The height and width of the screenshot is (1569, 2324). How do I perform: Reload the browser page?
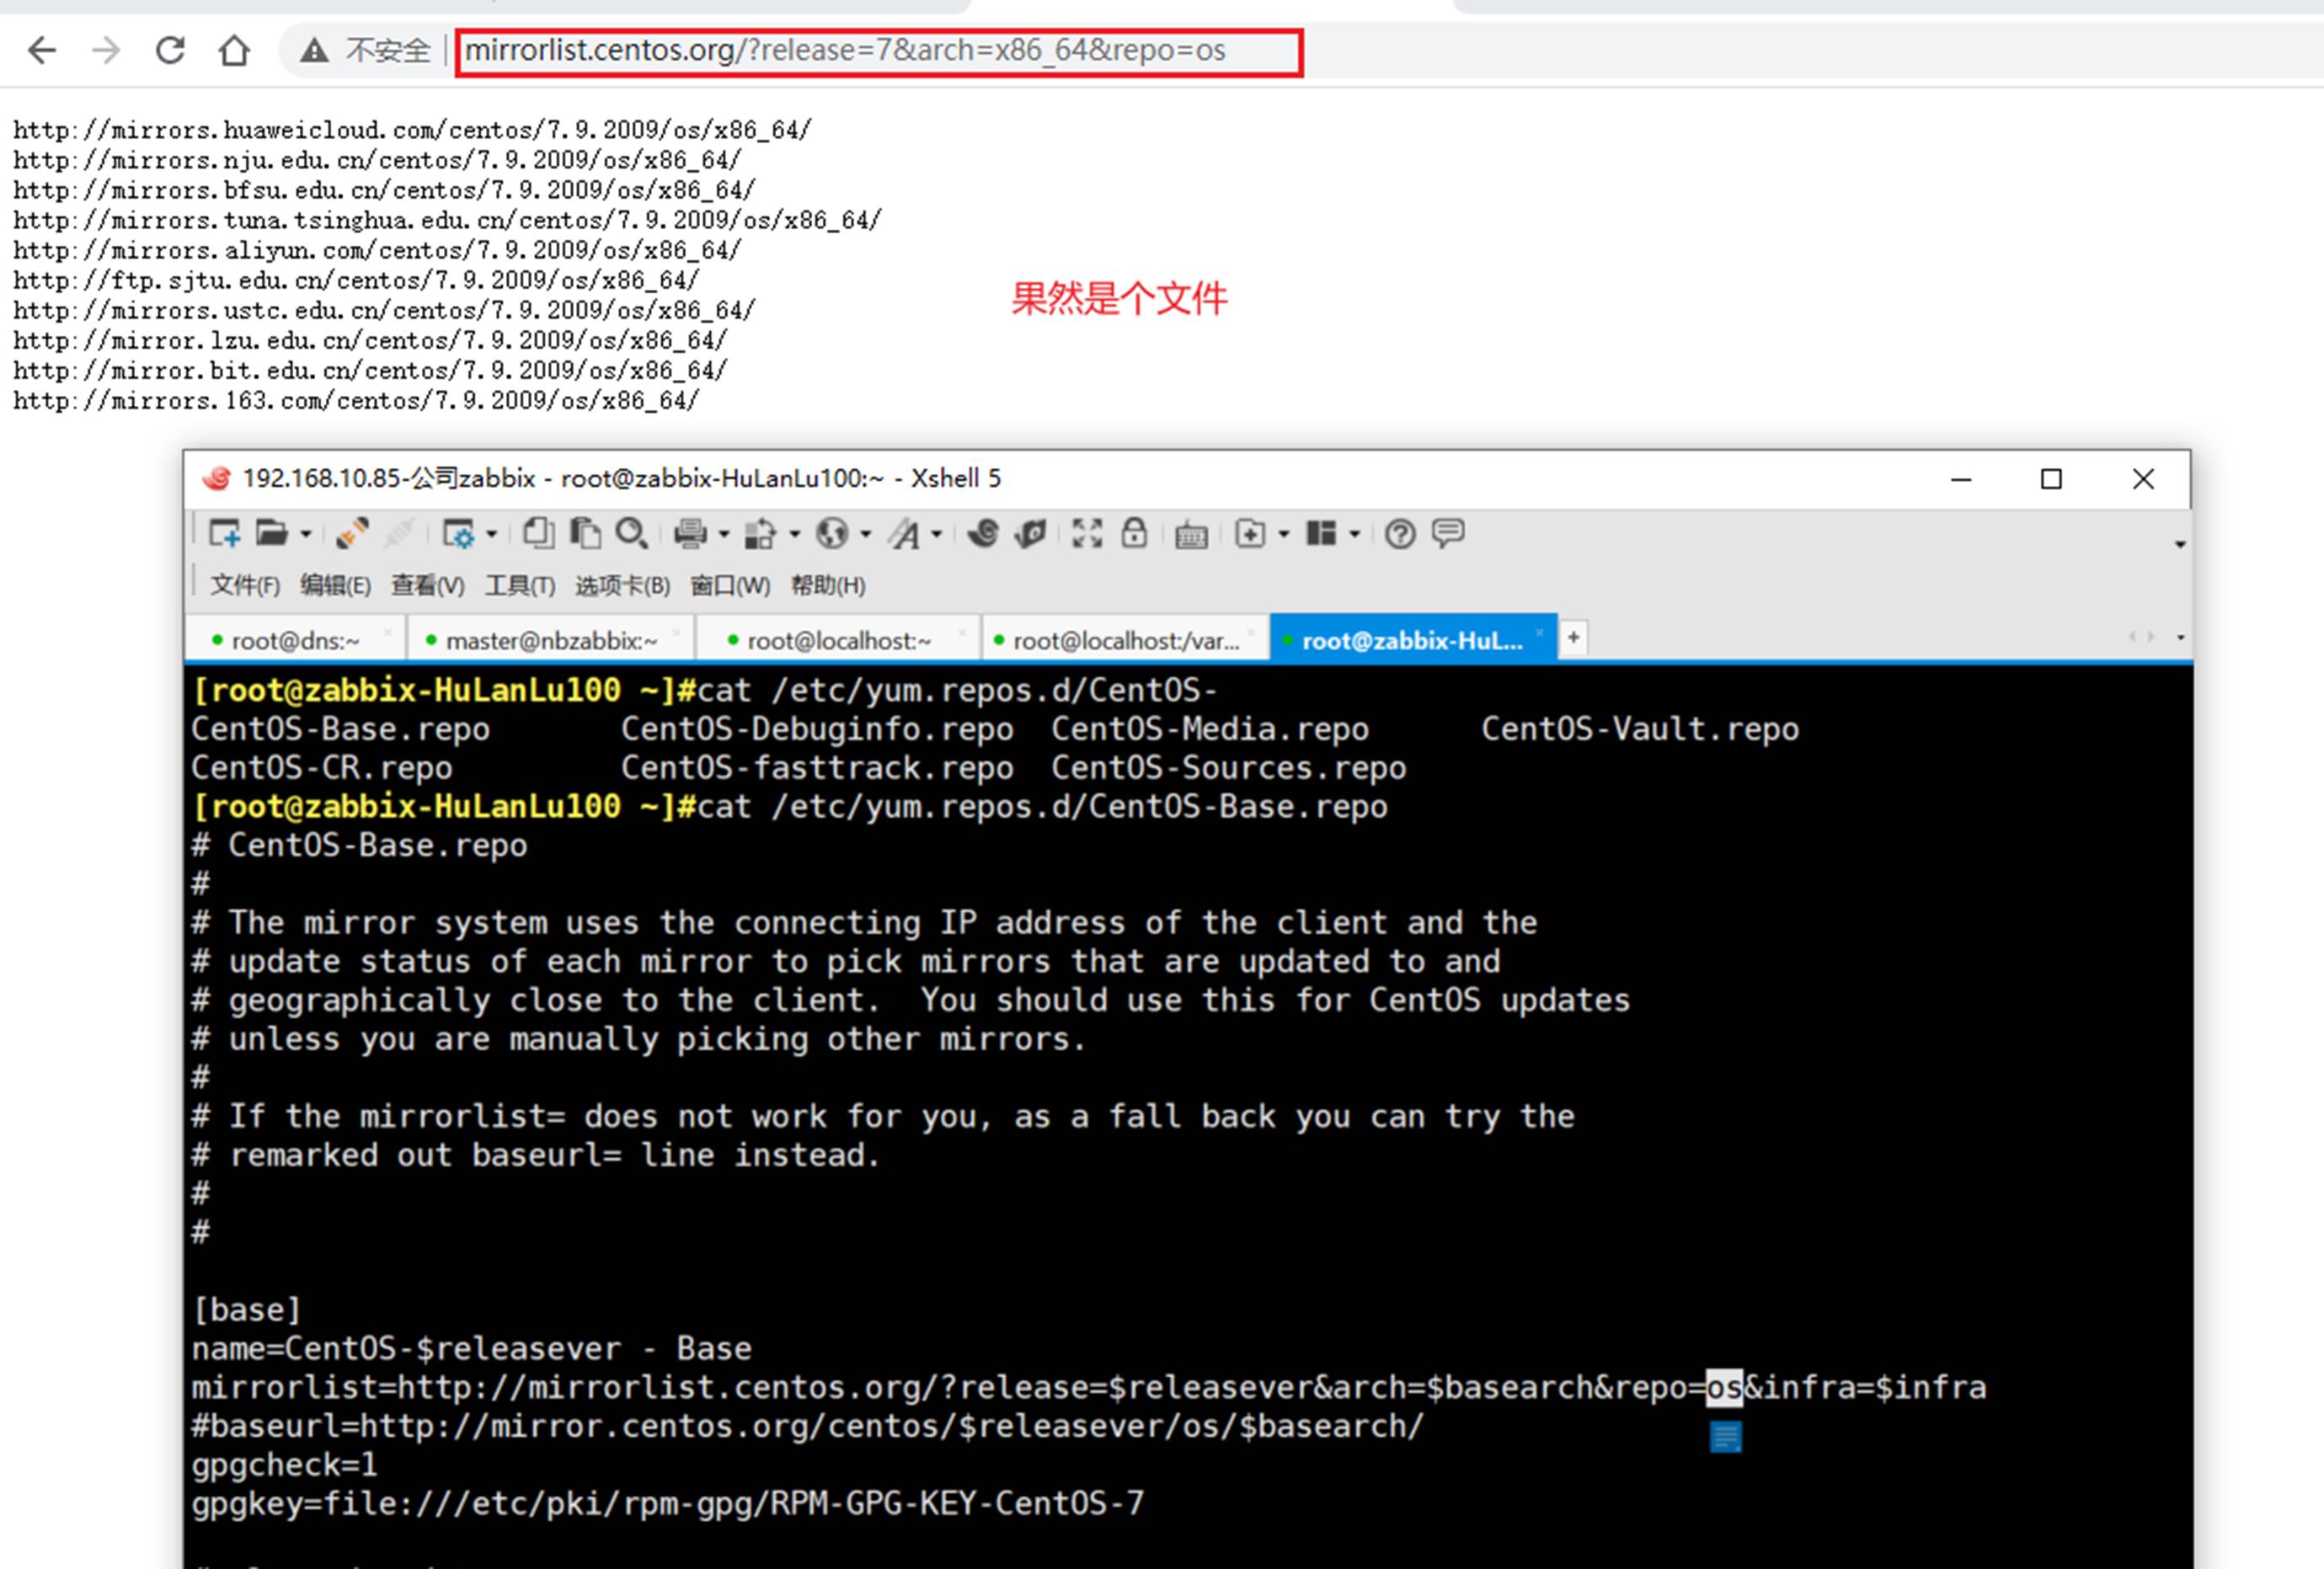tap(170, 50)
